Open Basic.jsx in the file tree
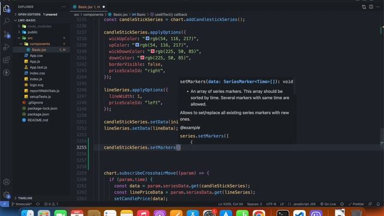Screen dimensions: 384x216 (38, 50)
